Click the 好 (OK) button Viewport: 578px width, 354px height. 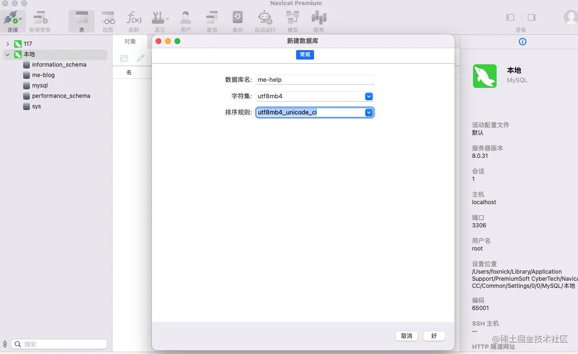click(434, 336)
